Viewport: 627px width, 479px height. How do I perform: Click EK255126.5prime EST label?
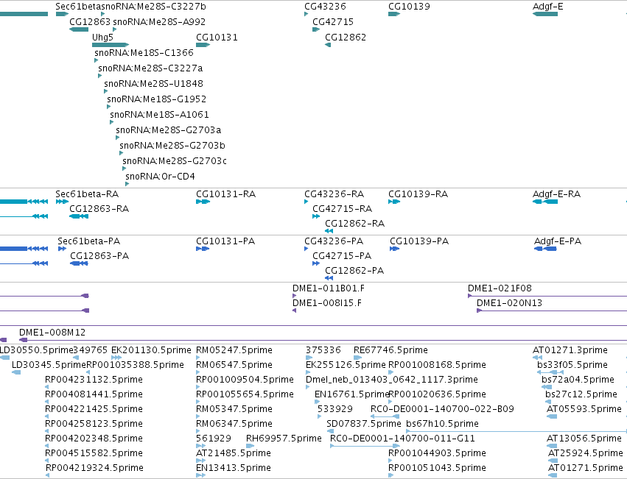coord(346,365)
